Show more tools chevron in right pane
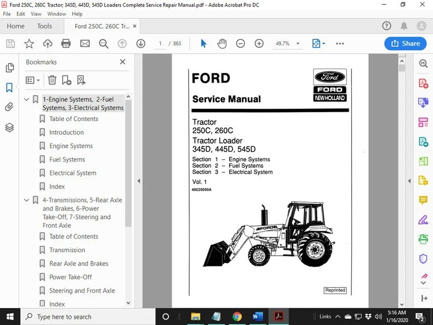Image resolution: width=433 pixels, height=325 pixels. tap(423, 283)
